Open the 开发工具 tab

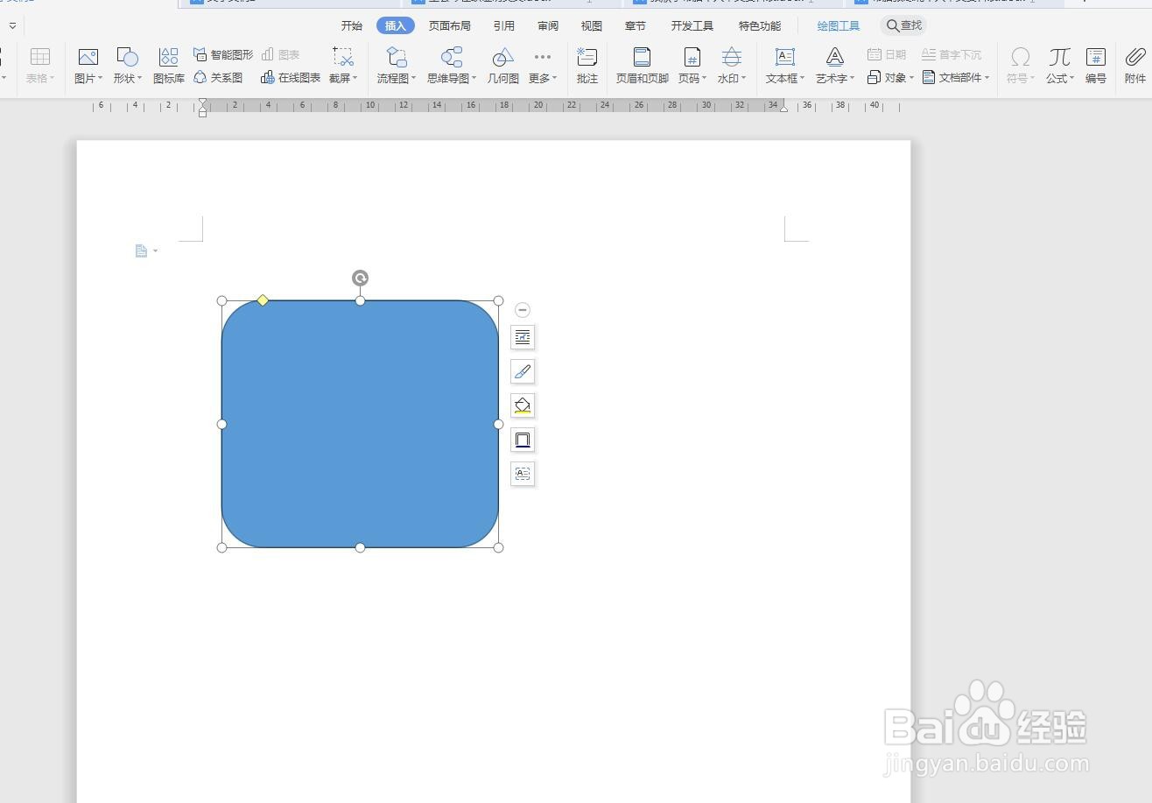[x=692, y=25]
